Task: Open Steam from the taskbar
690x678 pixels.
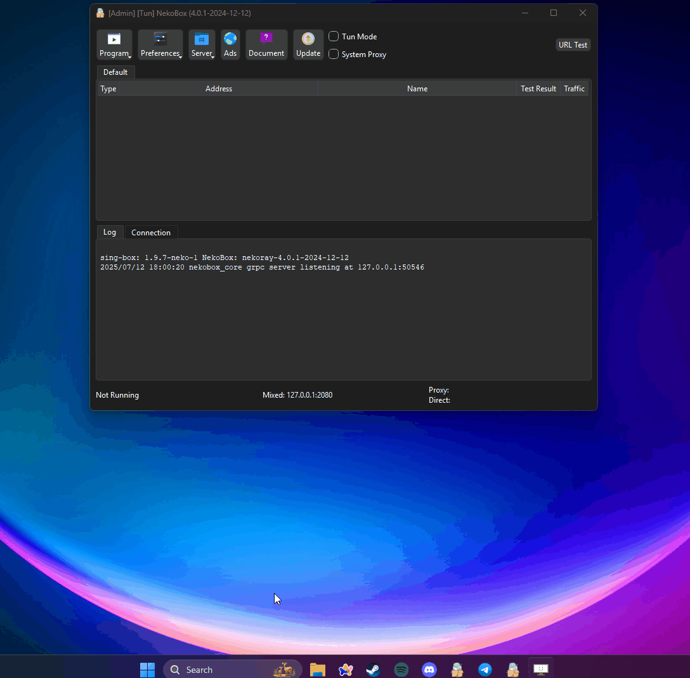Action: point(373,670)
